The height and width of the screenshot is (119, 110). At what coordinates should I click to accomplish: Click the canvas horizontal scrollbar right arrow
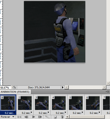[x=104, y=88]
